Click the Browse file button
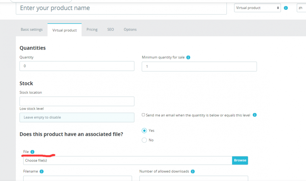 240,160
